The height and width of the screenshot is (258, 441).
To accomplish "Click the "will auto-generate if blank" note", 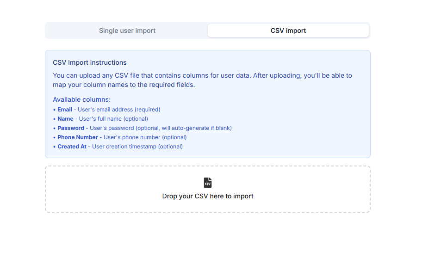I will (x=194, y=128).
